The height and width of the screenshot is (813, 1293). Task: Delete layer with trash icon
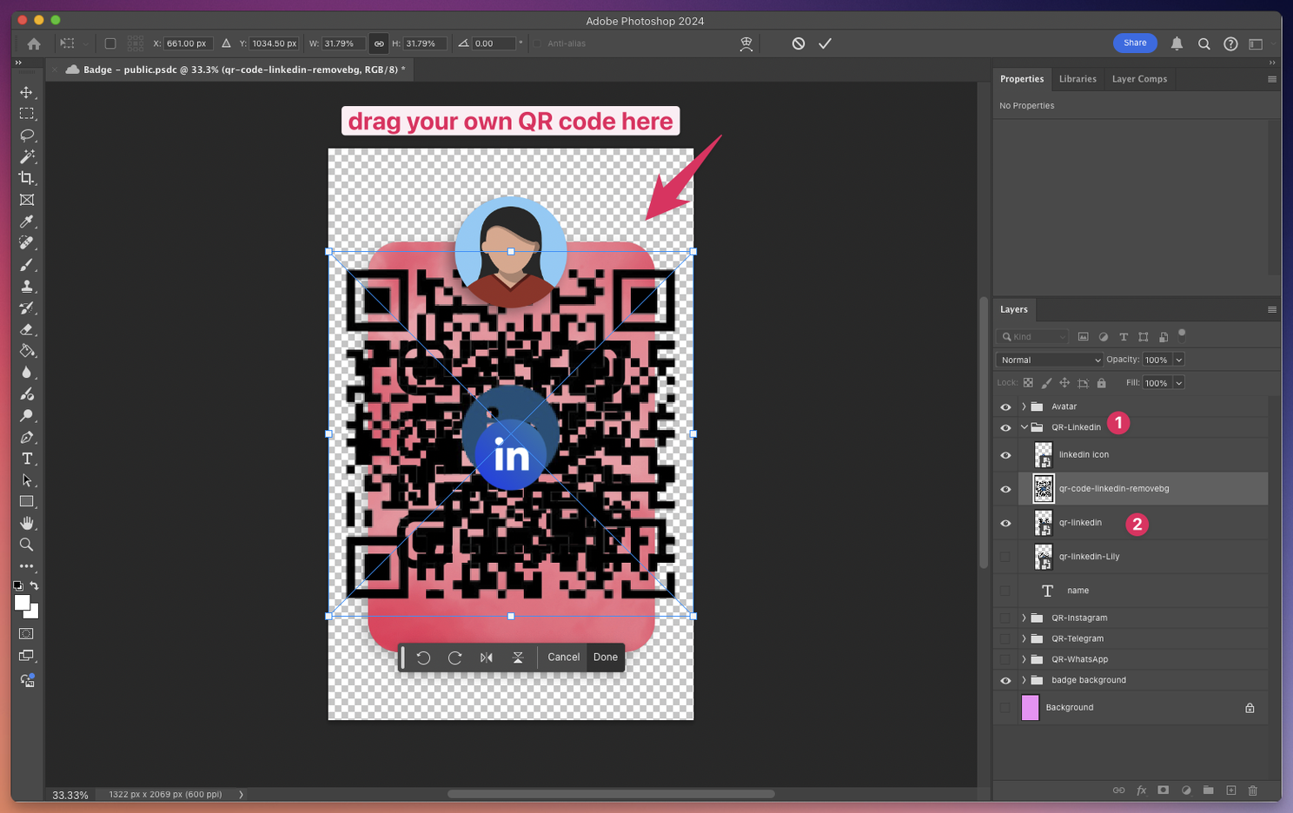tap(1252, 790)
